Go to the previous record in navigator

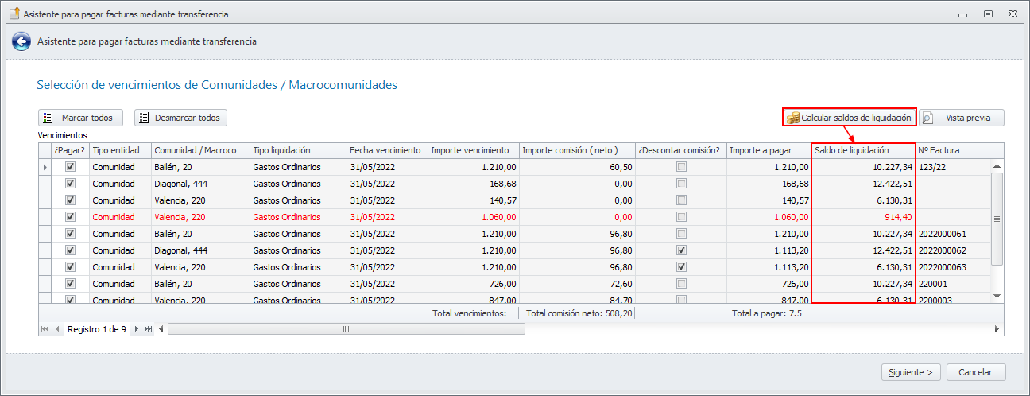pyautogui.click(x=57, y=328)
